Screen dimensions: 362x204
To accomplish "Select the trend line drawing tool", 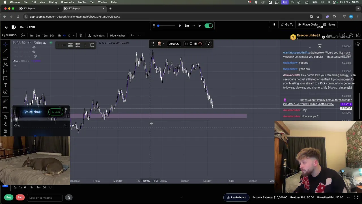I will 5,51.
